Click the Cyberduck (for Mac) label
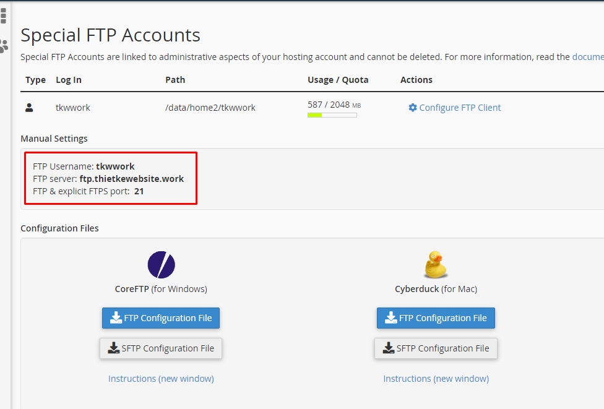Viewport: 604px width, 409px height. (436, 289)
